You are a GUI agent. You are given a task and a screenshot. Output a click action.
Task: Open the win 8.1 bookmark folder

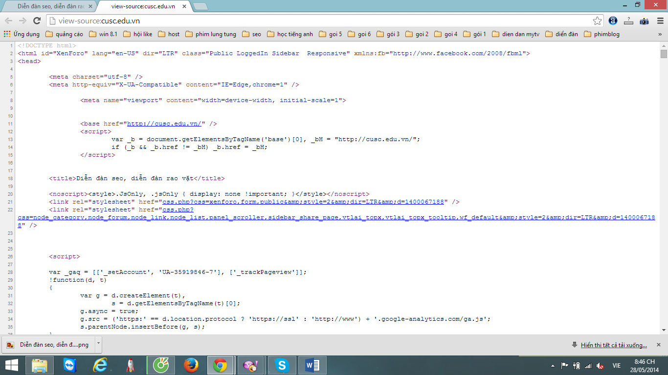tap(103, 34)
